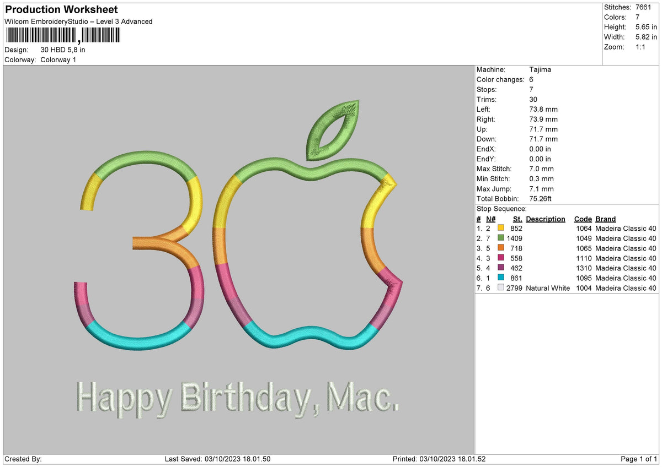This screenshot has height=467, width=662.
Task: Click the Min Stitch value 0.3 mm
Action: coord(541,179)
